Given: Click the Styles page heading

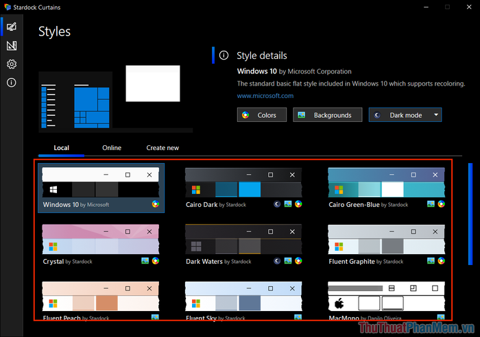Looking at the screenshot, I should coord(54,32).
